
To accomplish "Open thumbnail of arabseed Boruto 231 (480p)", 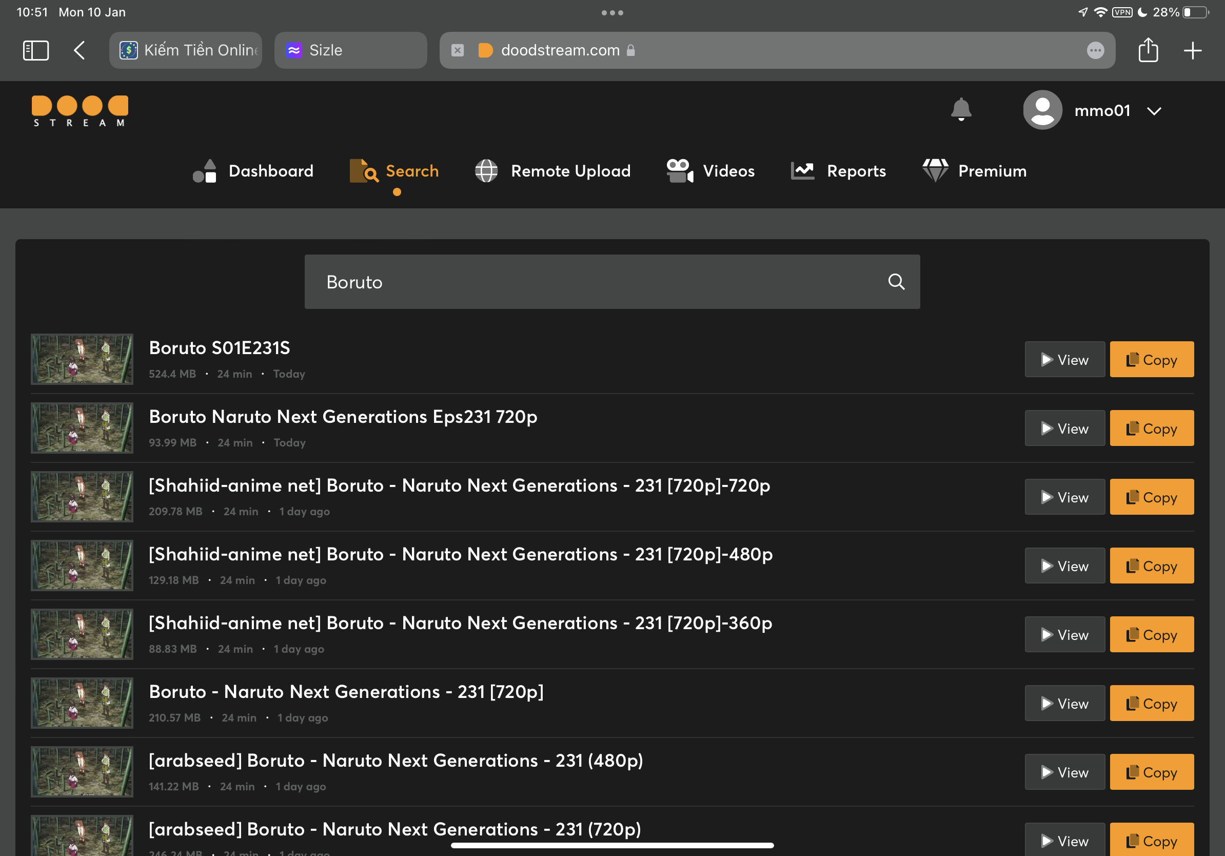I will pyautogui.click(x=82, y=772).
